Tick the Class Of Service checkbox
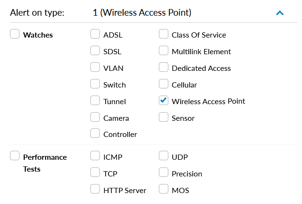The height and width of the screenshot is (204, 302). click(164, 34)
